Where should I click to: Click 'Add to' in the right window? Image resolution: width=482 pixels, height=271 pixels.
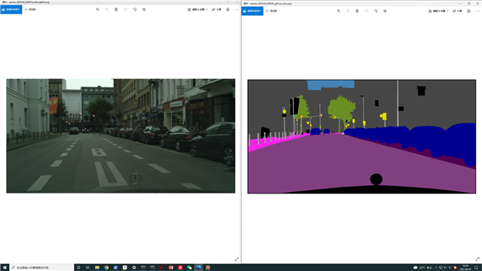[271, 11]
